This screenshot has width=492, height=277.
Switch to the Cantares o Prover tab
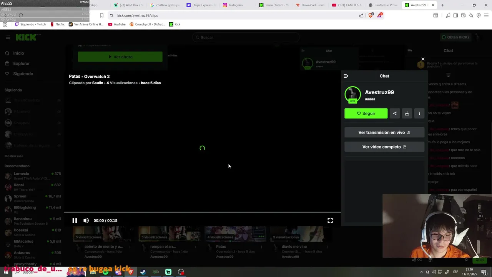click(383, 5)
